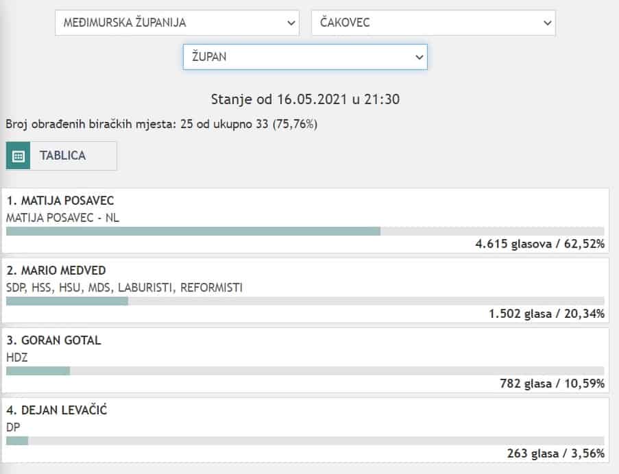
Task: Click on candidate Mario Medved's name
Action: [56, 270]
